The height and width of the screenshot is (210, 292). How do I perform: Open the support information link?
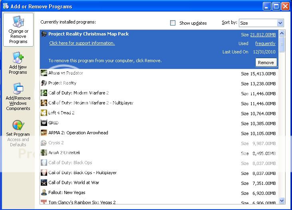[x=82, y=43]
